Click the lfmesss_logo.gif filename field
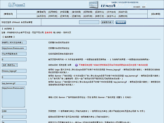This screenshot has width=164, height=123. coord(14,72)
